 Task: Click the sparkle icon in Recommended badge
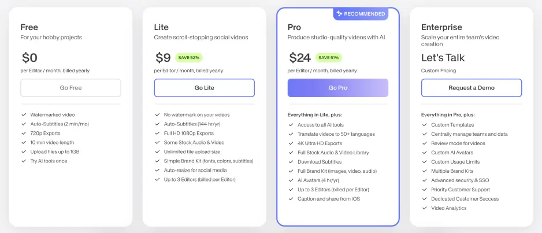point(339,14)
